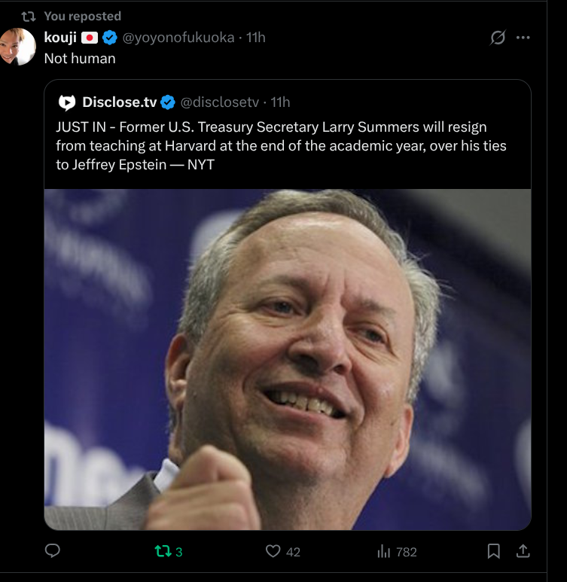Image resolution: width=567 pixels, height=582 pixels.
Task: Click the reply speech bubble icon
Action: 53,551
